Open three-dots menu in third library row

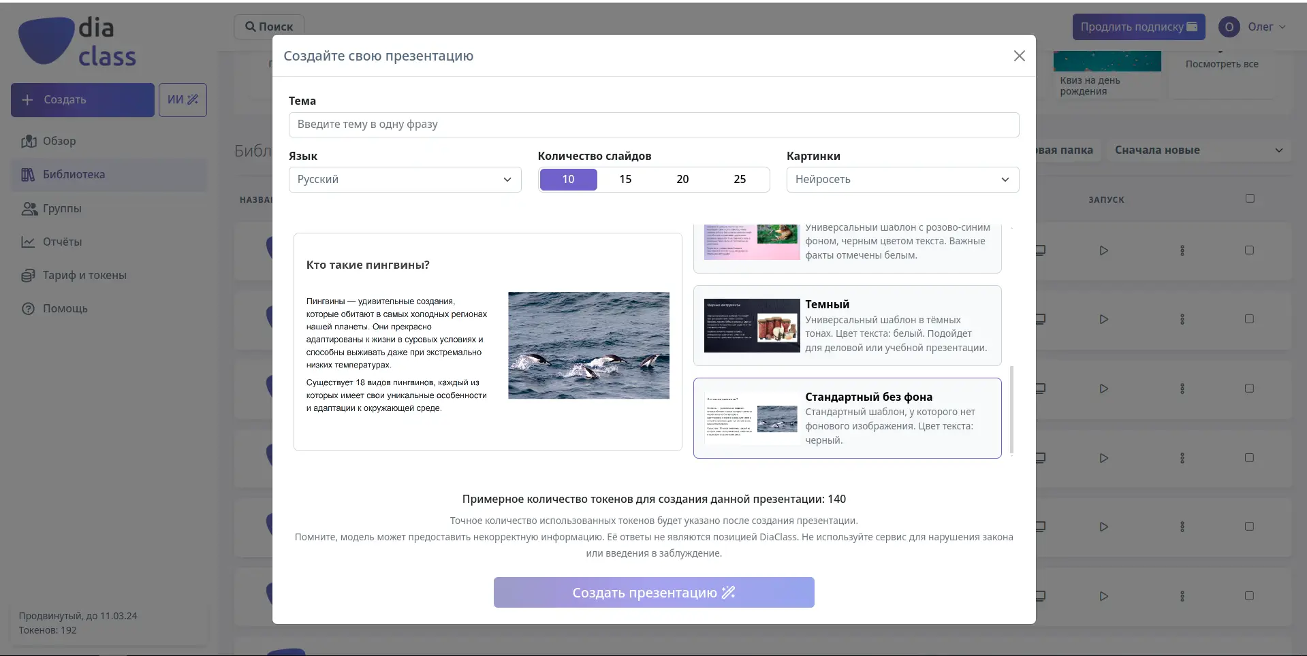pos(1182,389)
